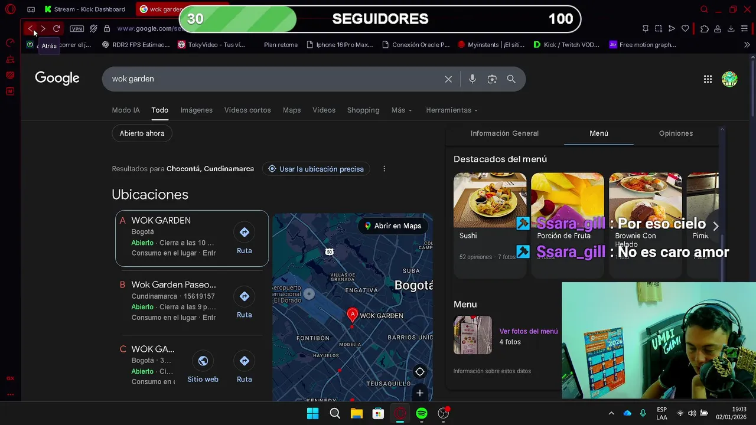Open the Opera menu logo
Screen dimensions: 756x425
(10, 9)
